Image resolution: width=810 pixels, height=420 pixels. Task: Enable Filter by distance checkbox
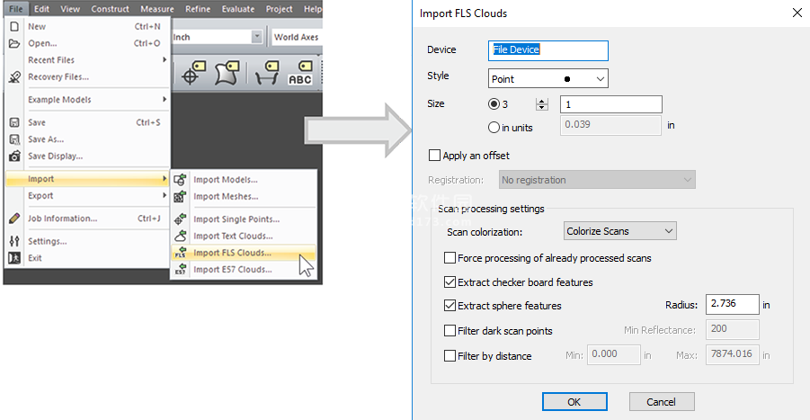pyautogui.click(x=450, y=356)
